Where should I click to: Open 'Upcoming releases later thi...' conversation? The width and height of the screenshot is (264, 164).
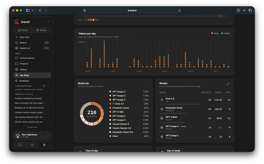pyautogui.click(x=29, y=117)
